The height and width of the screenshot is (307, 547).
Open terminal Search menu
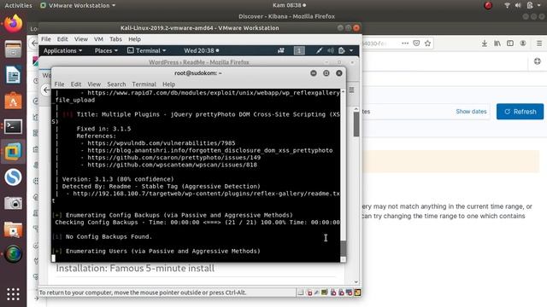(116, 84)
